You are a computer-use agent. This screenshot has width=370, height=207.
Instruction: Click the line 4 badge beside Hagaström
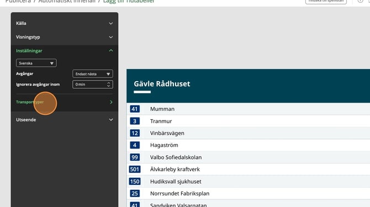[135, 145]
